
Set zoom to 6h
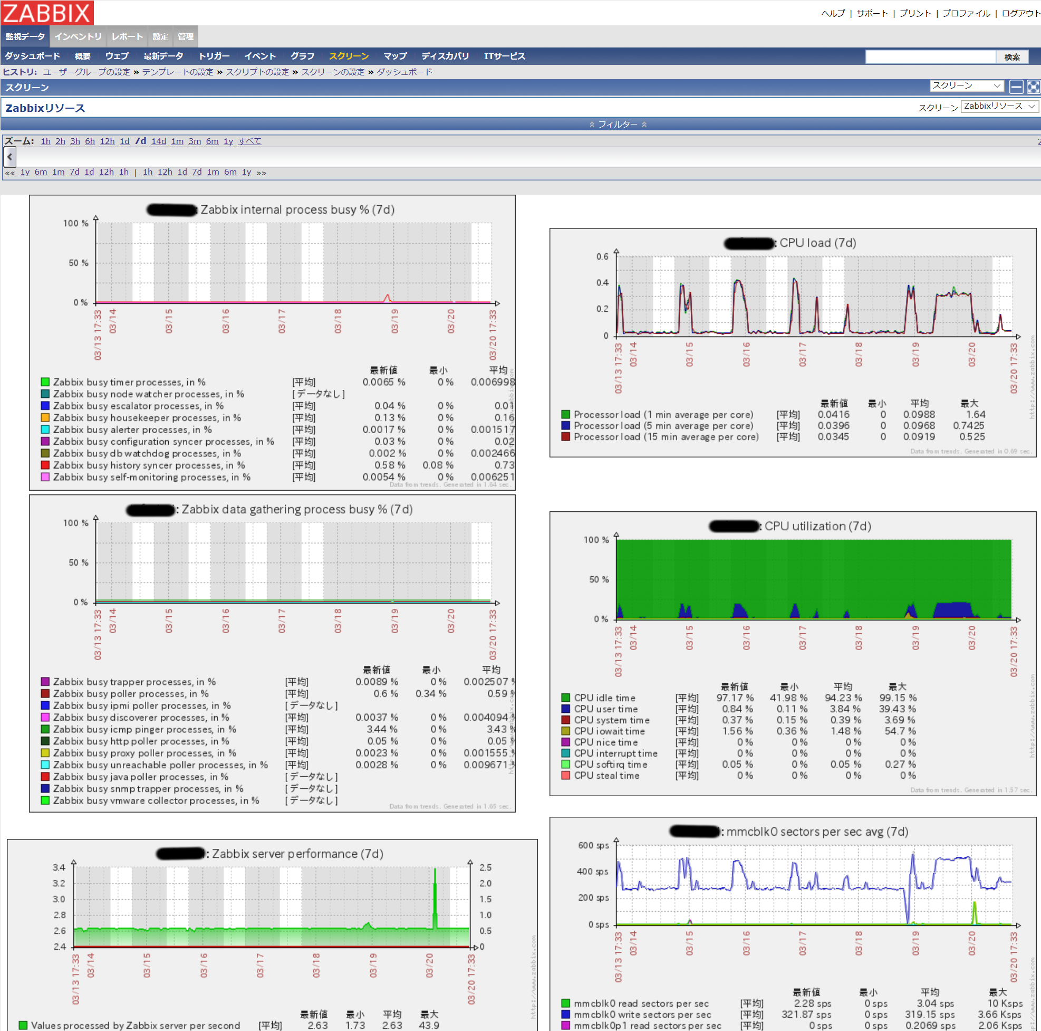pos(90,141)
